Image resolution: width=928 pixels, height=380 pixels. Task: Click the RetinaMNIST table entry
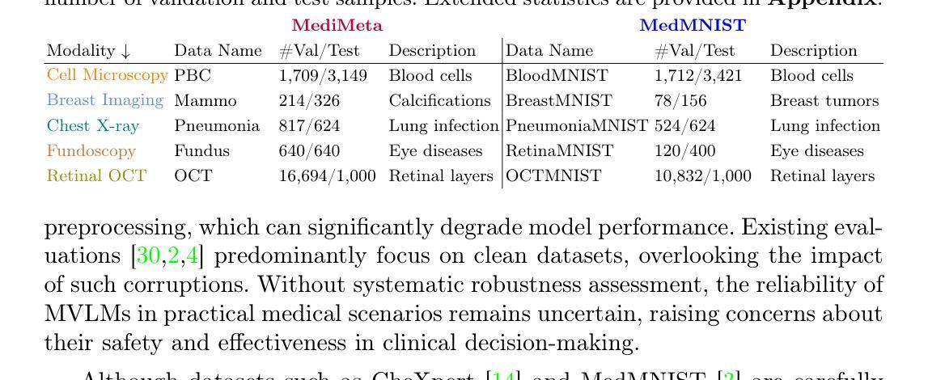(559, 150)
